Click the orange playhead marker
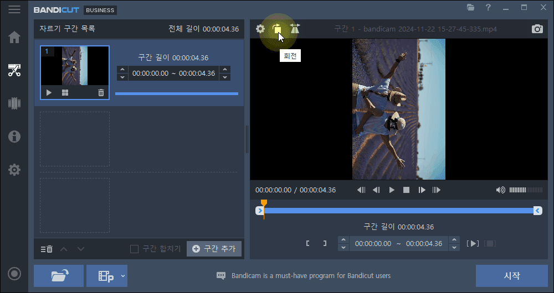This screenshot has width=554, height=293. click(x=264, y=203)
